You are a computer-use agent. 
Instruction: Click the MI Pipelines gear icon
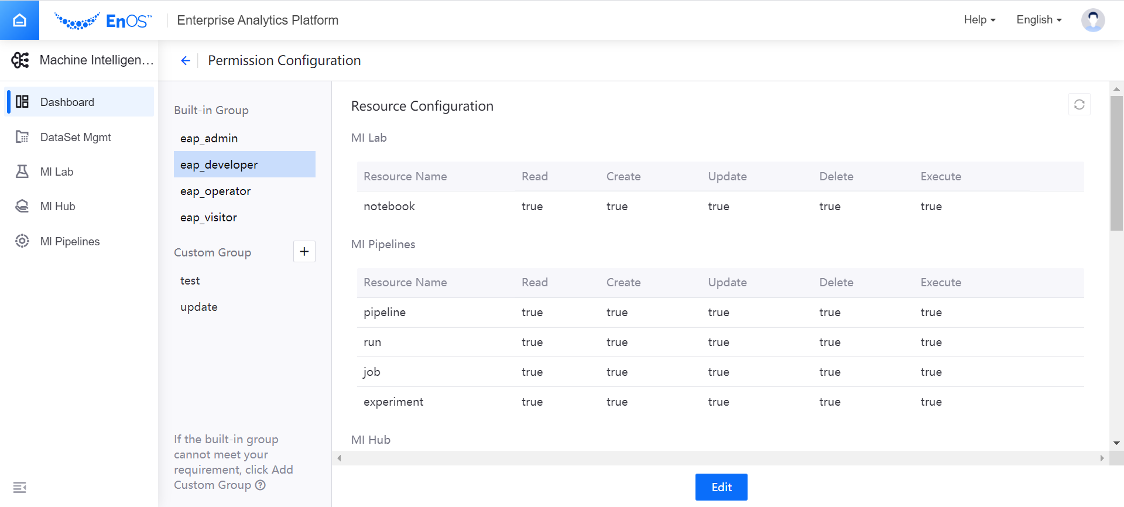pyautogui.click(x=22, y=241)
